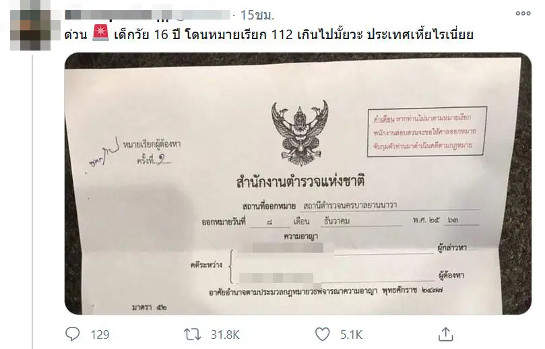Retweet the post using the arrows icon
Viewport: 545px width, 349px height.
192,334
